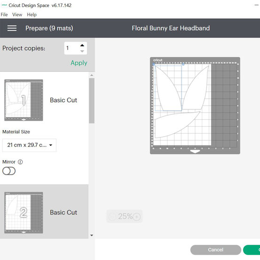The width and height of the screenshot is (260, 260).
Task: Click the scrollbar up arrow
Action: 92,75
